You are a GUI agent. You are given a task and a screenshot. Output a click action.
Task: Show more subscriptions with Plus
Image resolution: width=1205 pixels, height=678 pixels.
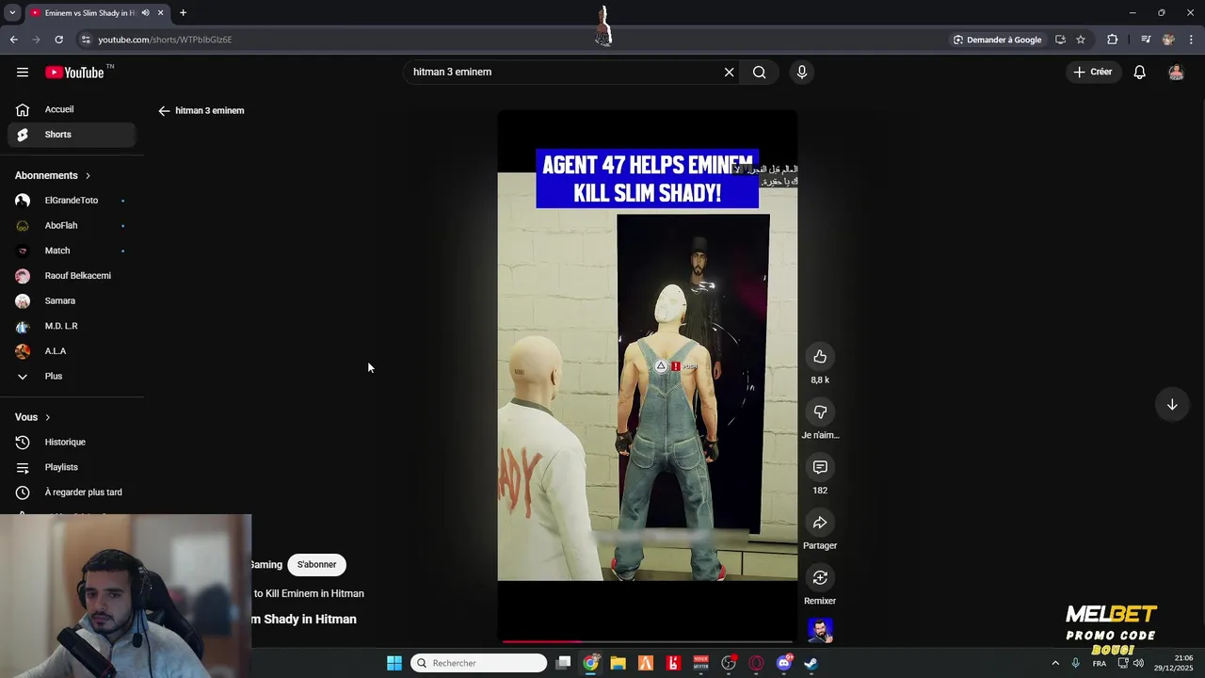pos(72,376)
